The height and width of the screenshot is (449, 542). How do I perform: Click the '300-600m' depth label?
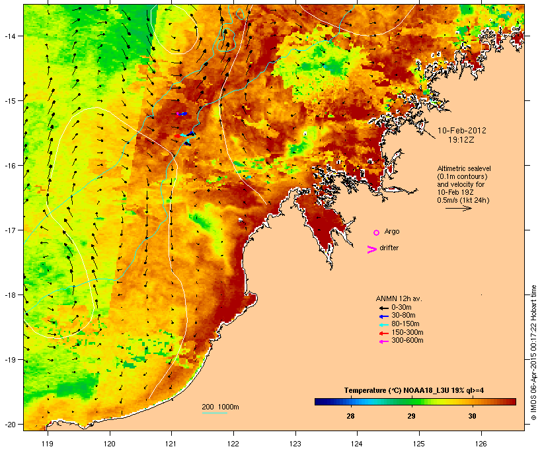407,341
